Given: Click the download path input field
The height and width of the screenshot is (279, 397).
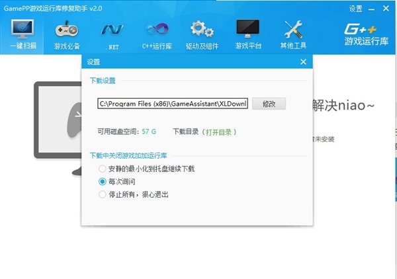Looking at the screenshot, I should 173,103.
